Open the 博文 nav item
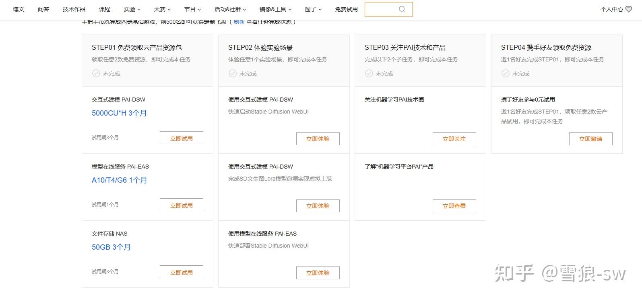The width and height of the screenshot is (642, 299). coord(19,9)
